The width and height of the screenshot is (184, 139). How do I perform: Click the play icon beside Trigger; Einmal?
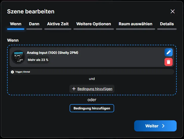[12, 72]
